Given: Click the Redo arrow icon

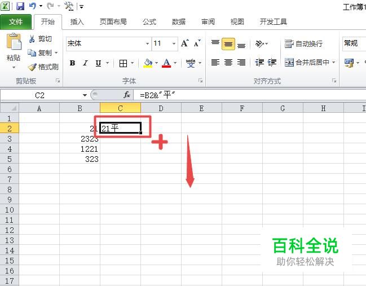Looking at the screenshot, I should coord(50,6).
